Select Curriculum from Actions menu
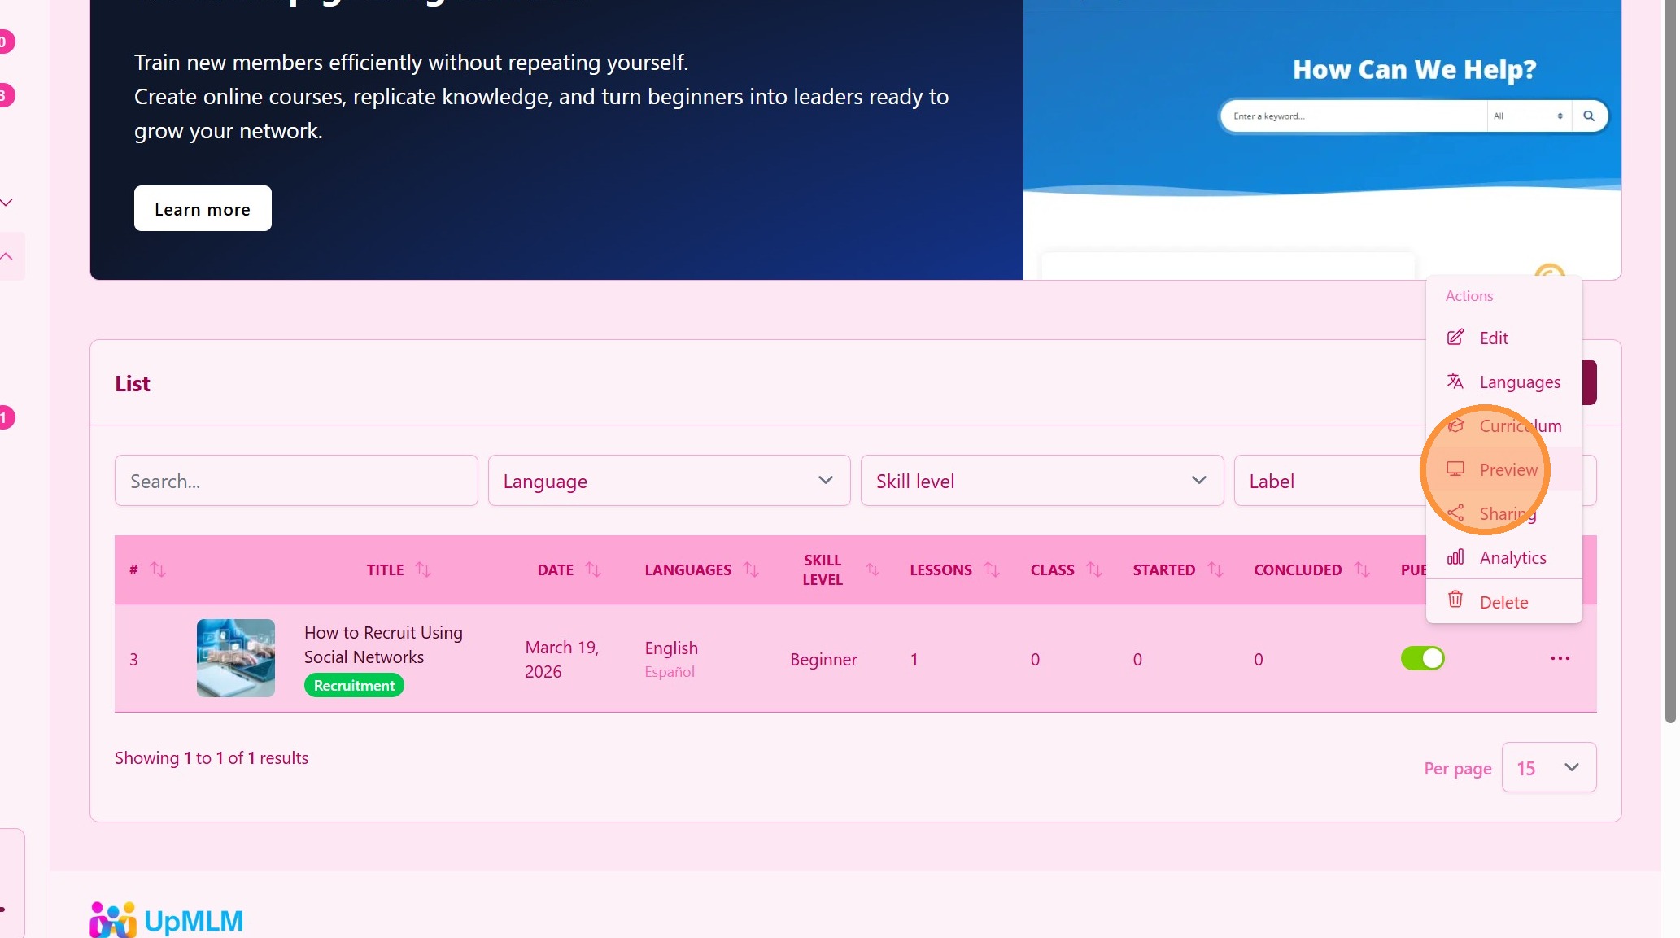 1520,425
